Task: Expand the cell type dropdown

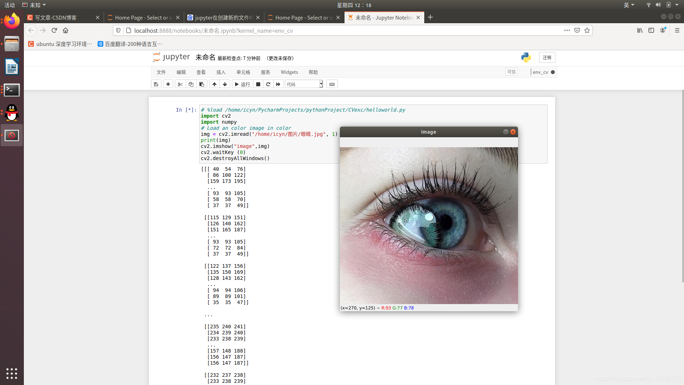Action: coord(304,84)
